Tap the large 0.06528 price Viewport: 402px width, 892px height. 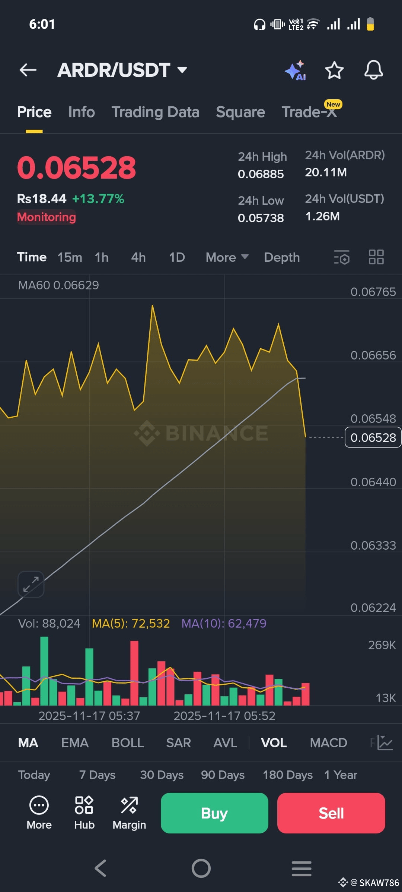77,167
